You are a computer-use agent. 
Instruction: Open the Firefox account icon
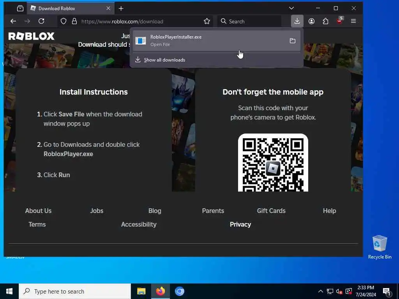pos(311,21)
